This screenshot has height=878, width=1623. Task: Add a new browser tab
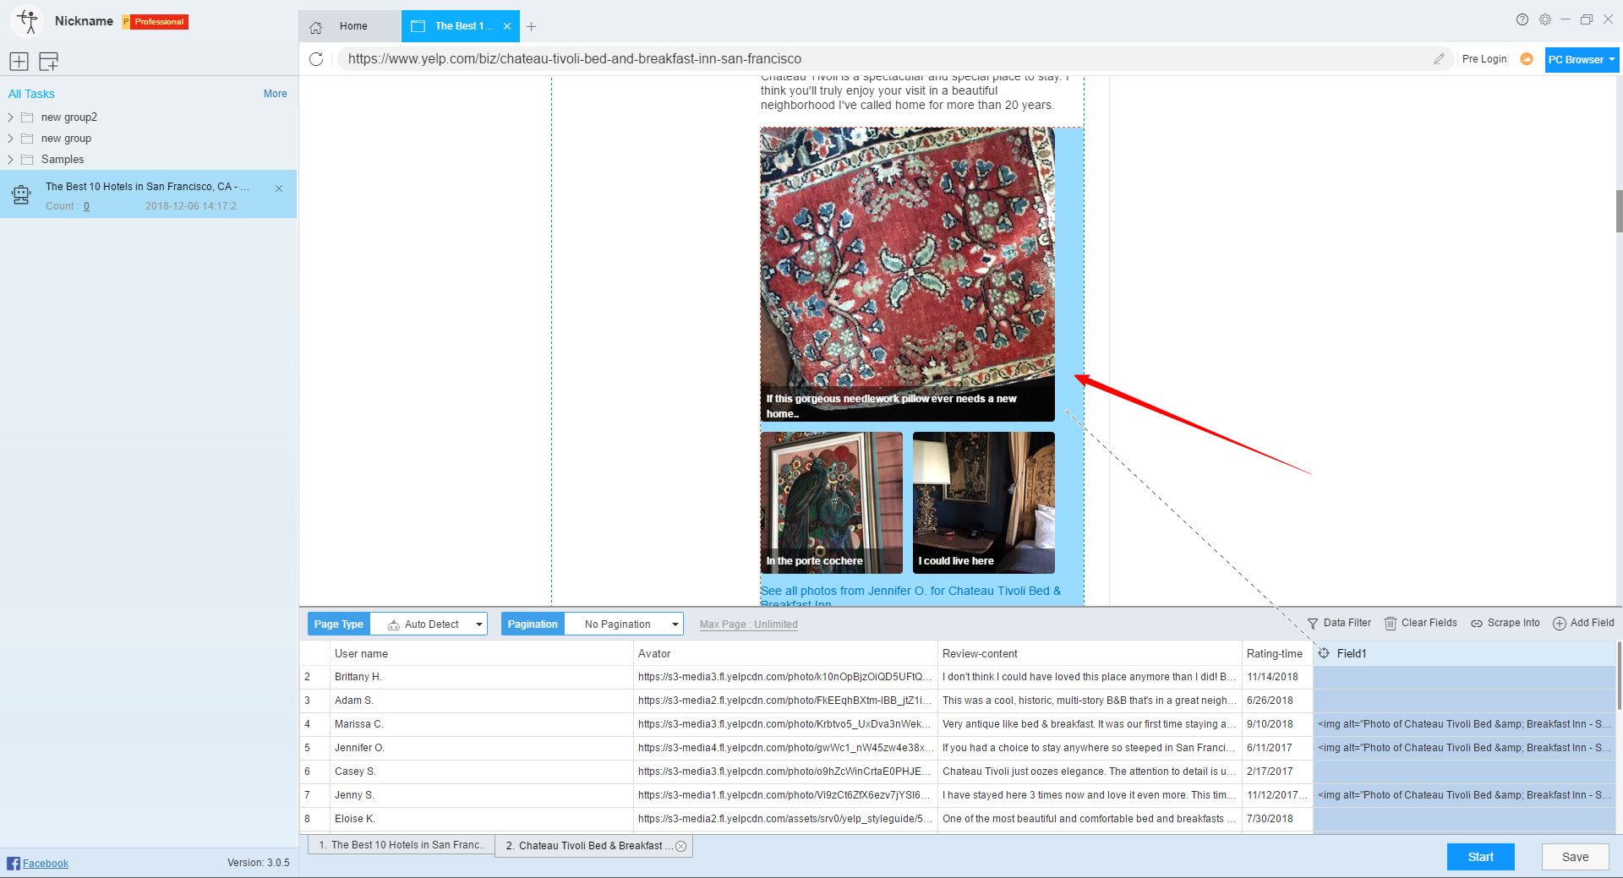[x=531, y=26]
